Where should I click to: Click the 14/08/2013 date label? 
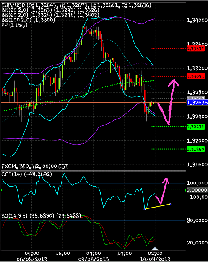155,259
